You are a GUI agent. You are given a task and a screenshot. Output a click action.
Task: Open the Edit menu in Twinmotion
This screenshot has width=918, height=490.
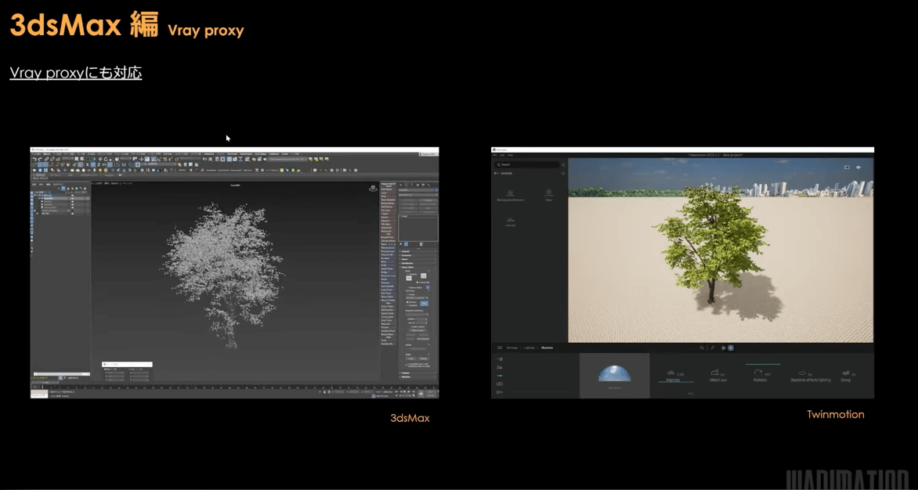point(502,155)
